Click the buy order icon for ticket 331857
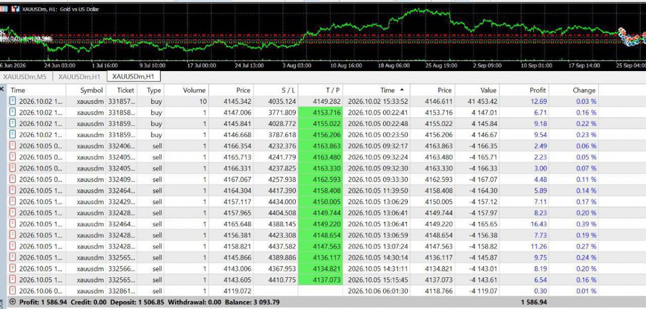Viewport: 646px width, 309px height. coord(13,101)
